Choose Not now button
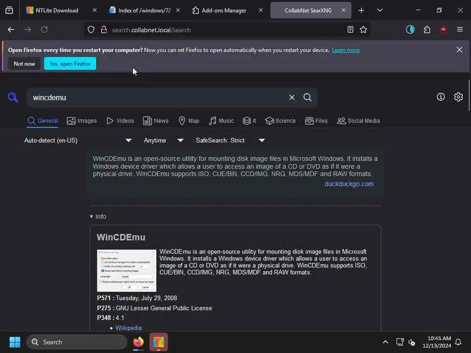 point(24,63)
